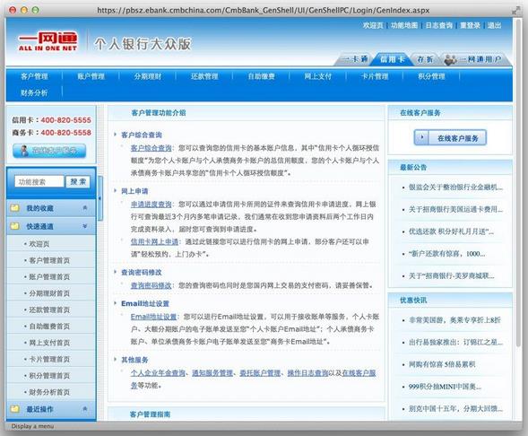Click the 在线客户服务 button in right panel
The height and width of the screenshot is (436, 528).
pyautogui.click(x=450, y=138)
